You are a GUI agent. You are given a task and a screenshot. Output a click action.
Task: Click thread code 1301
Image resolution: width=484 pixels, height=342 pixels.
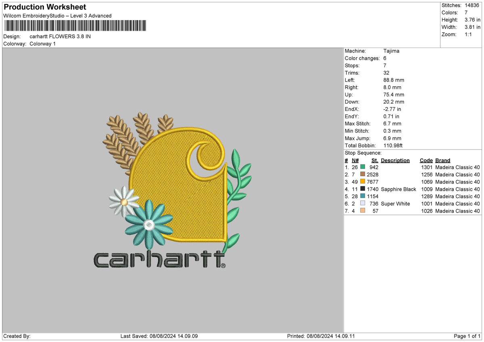[426, 167]
